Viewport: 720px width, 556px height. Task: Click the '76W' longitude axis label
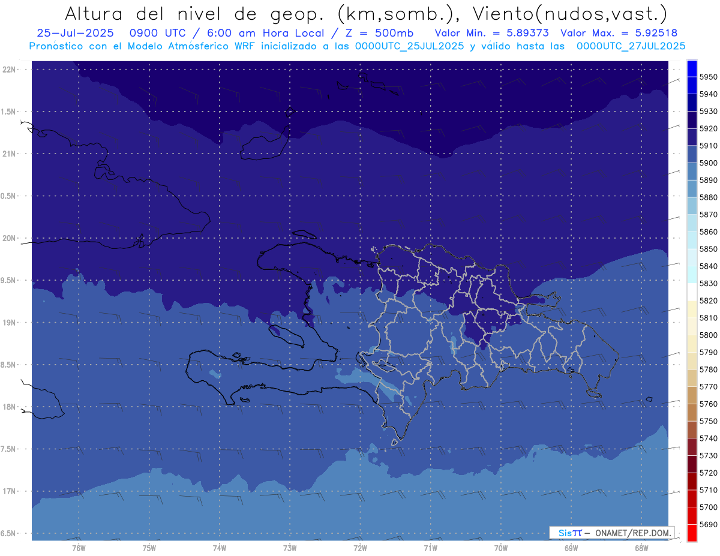coord(79,548)
